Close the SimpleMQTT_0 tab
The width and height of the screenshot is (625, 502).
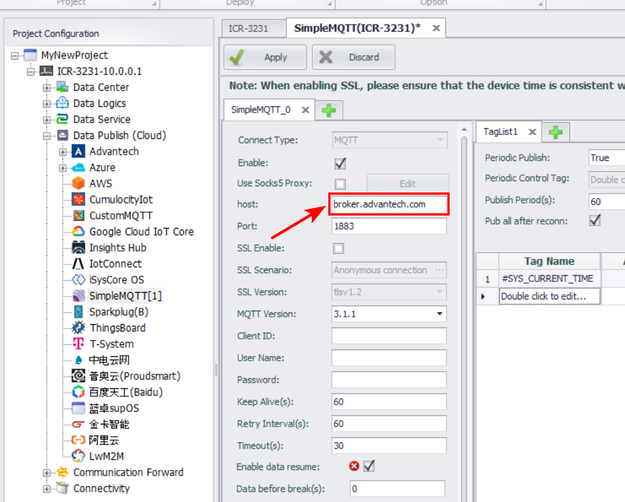[305, 110]
